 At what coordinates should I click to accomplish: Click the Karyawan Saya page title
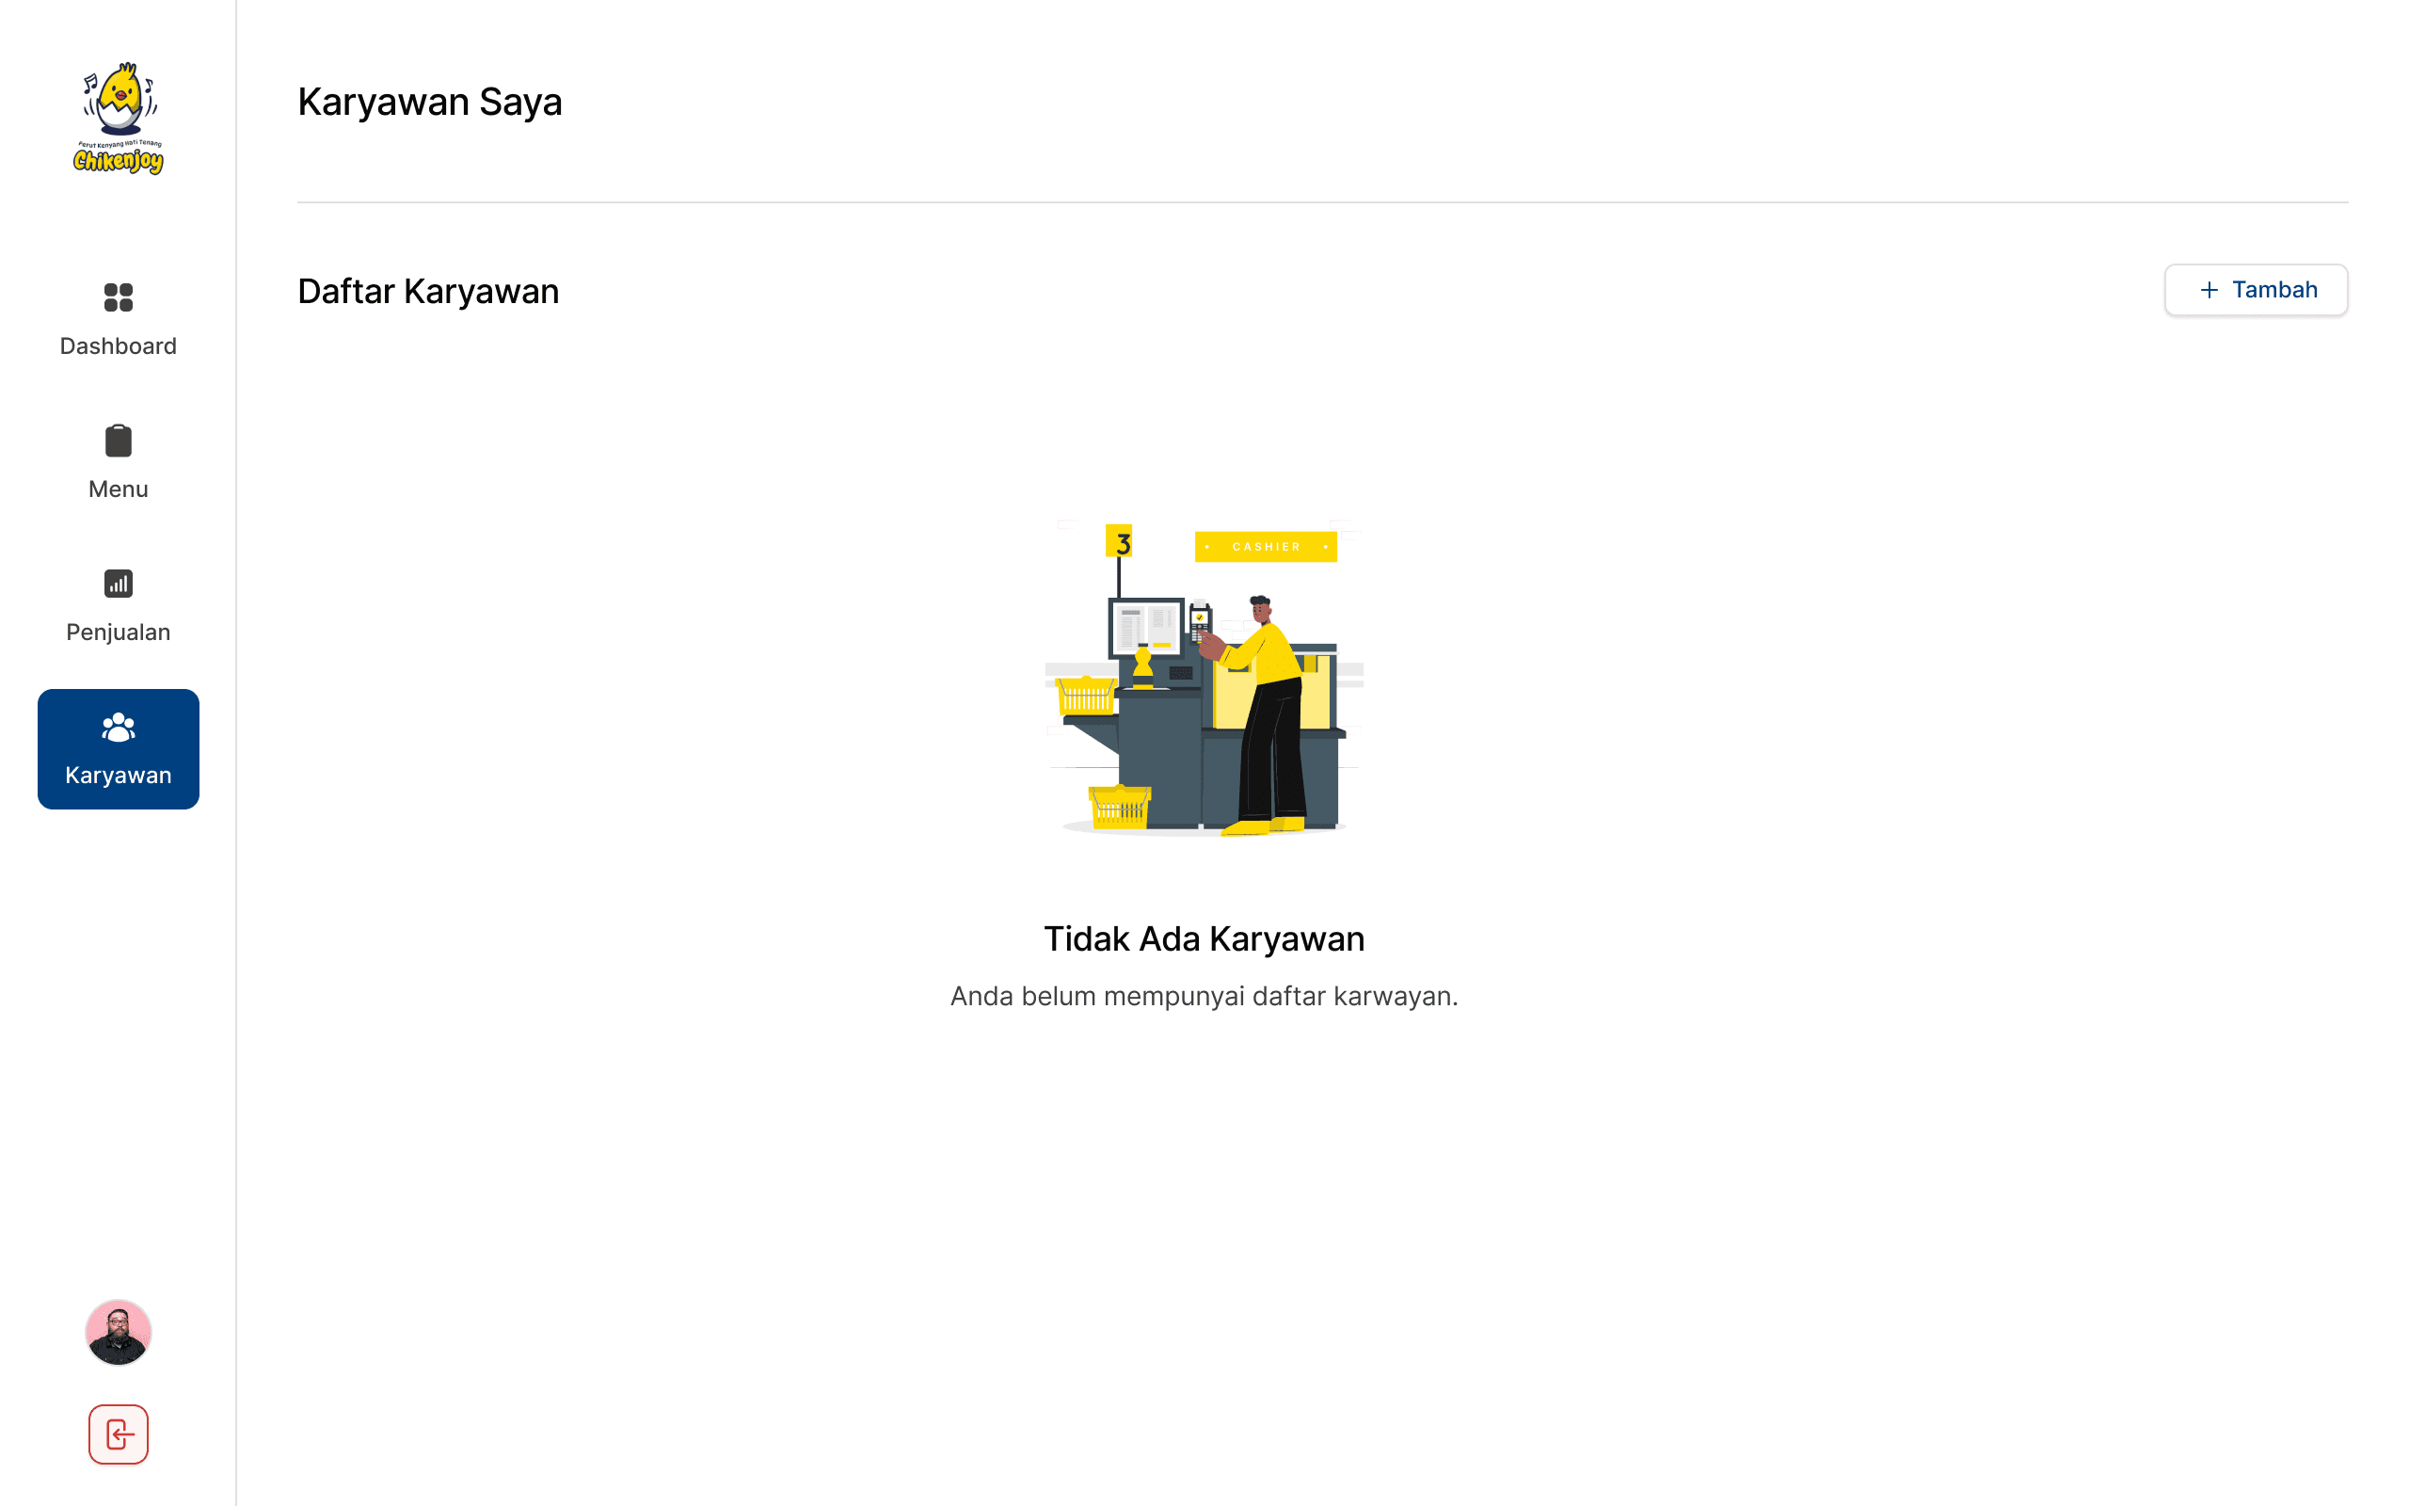[430, 102]
